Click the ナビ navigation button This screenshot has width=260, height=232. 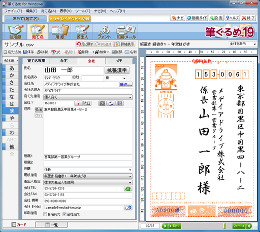pyautogui.click(x=178, y=18)
